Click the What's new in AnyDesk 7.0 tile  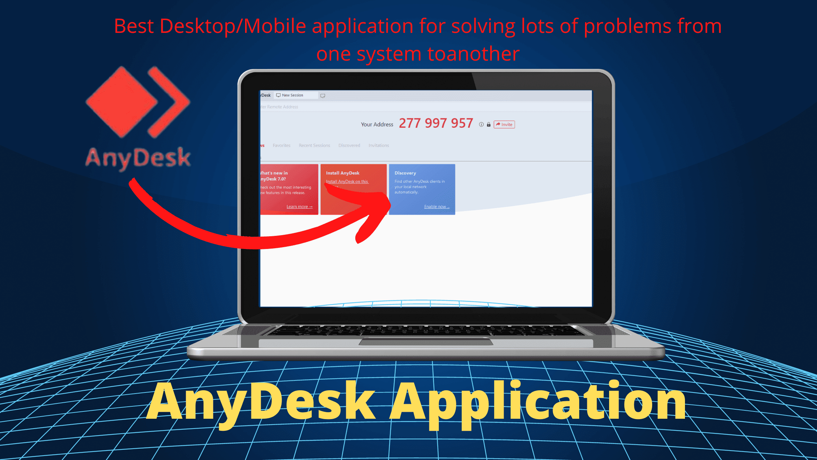[x=286, y=188]
